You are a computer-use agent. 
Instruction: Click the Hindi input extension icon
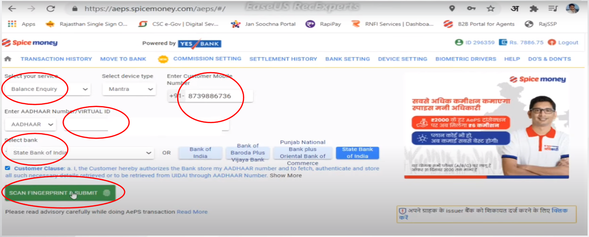point(515,9)
